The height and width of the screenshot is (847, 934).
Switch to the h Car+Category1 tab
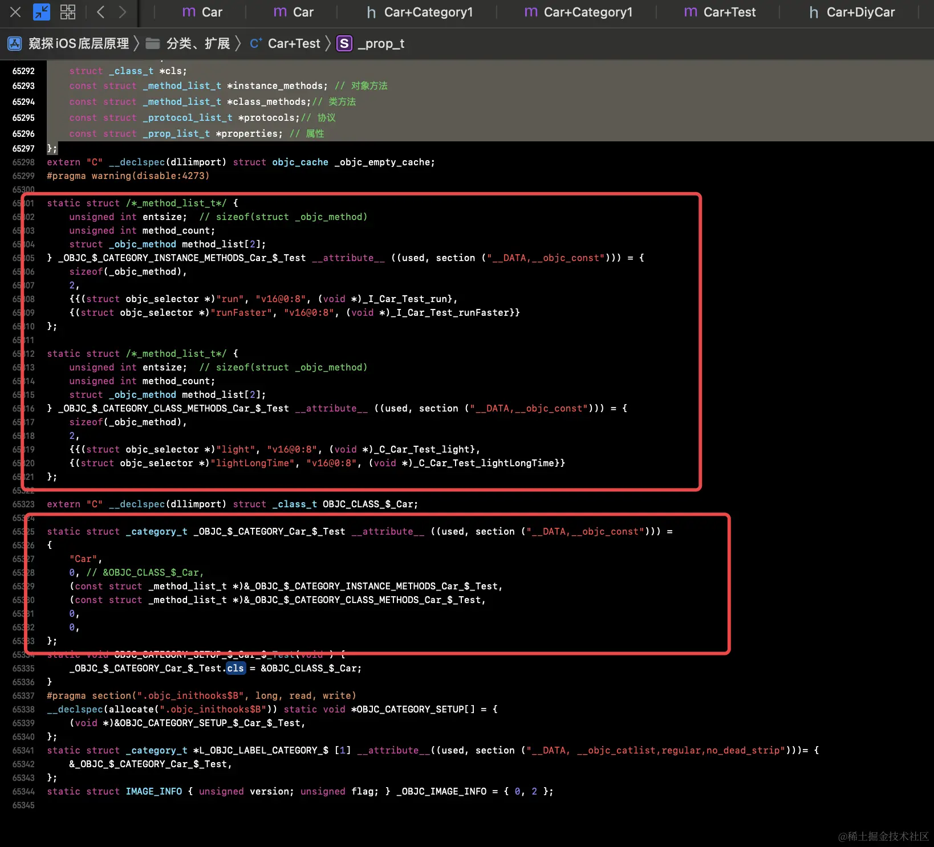[x=420, y=12]
